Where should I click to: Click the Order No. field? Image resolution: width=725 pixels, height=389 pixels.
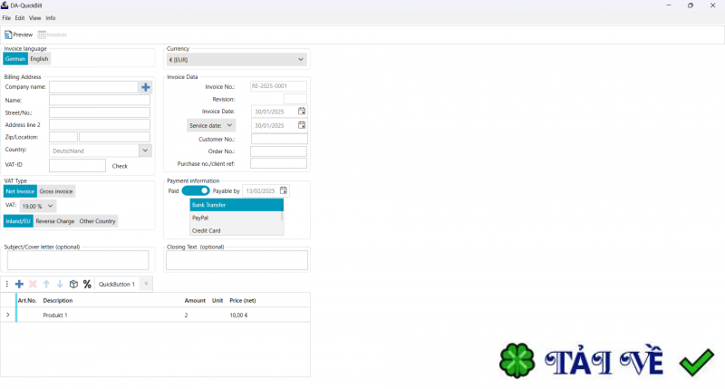278,151
